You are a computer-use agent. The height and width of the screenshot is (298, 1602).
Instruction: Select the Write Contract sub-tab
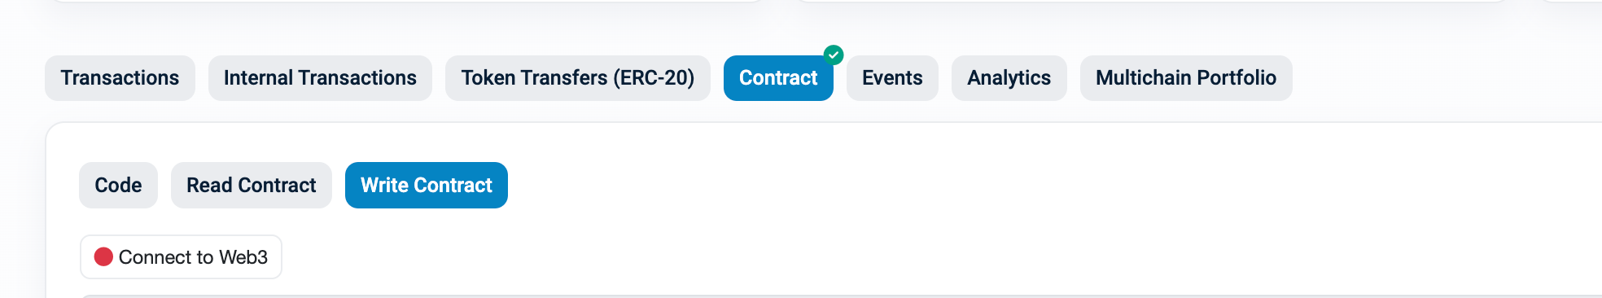pos(427,186)
